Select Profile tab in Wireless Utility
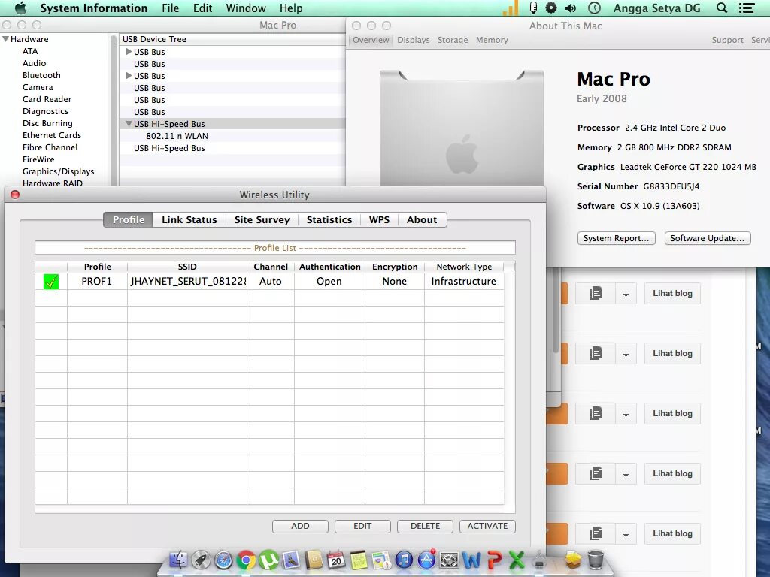770x577 pixels. 129,220
